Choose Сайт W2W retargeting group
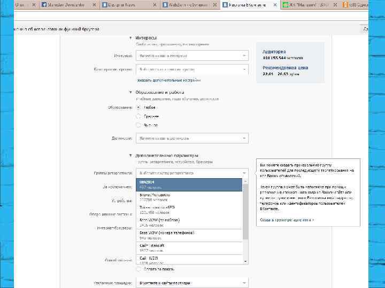385x288 pixels. click(x=189, y=259)
